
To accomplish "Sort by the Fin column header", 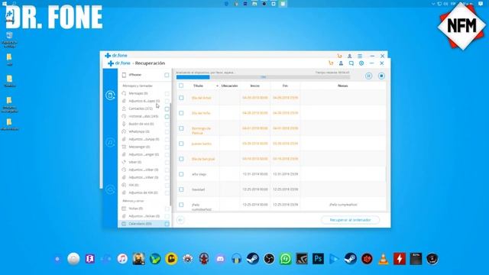I will [285, 86].
